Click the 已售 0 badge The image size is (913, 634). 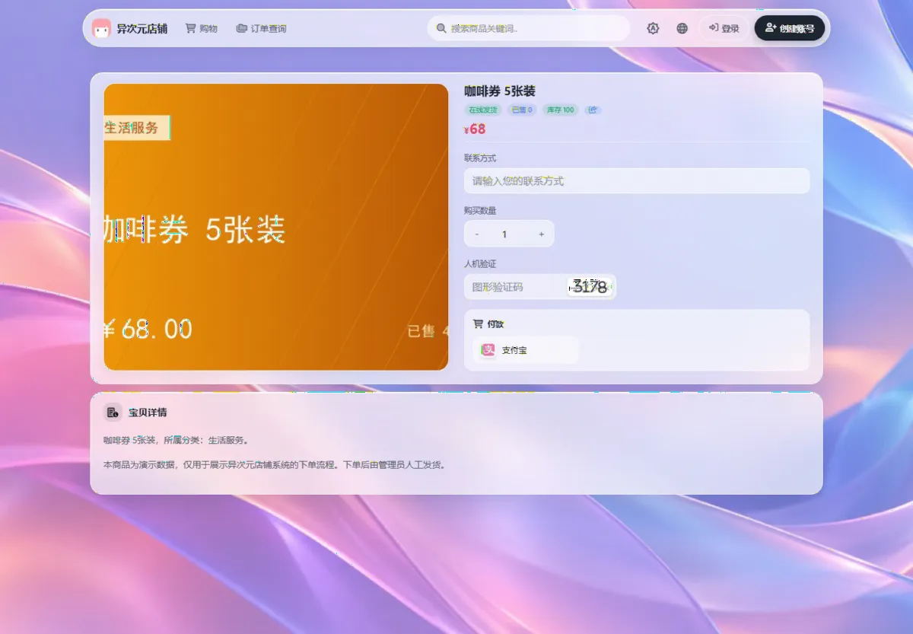(x=522, y=110)
